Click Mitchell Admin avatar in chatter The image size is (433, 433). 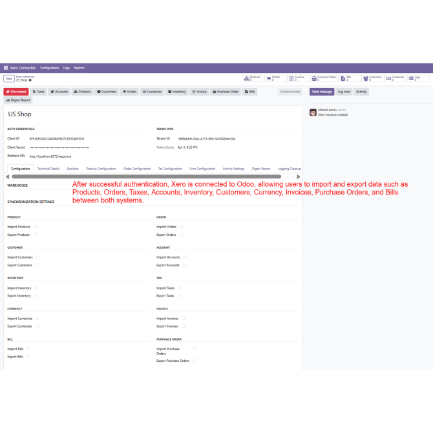click(x=313, y=112)
